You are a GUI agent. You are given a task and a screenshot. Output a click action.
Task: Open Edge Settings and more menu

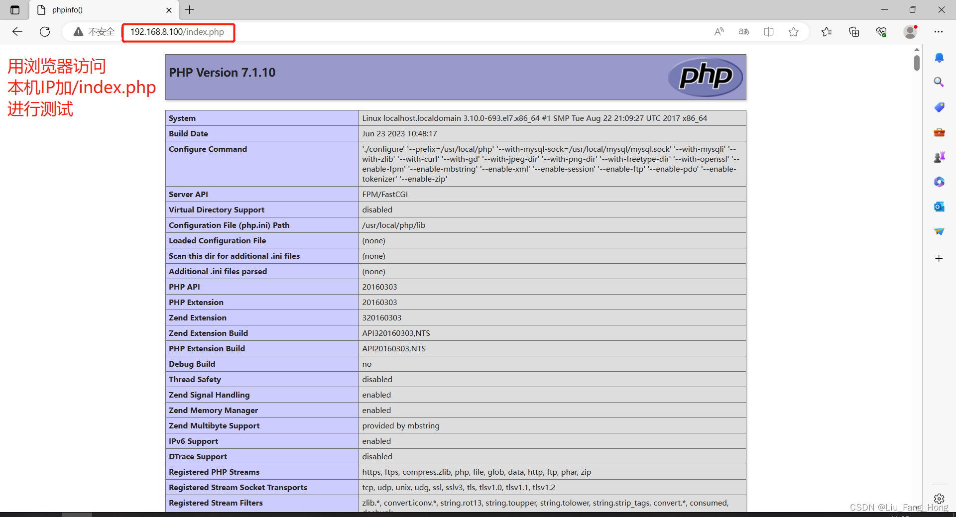(x=939, y=32)
